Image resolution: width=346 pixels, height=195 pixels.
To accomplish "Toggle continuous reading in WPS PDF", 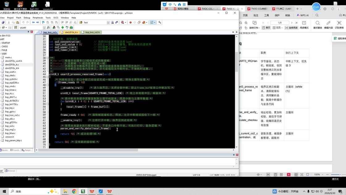I will (291, 28).
